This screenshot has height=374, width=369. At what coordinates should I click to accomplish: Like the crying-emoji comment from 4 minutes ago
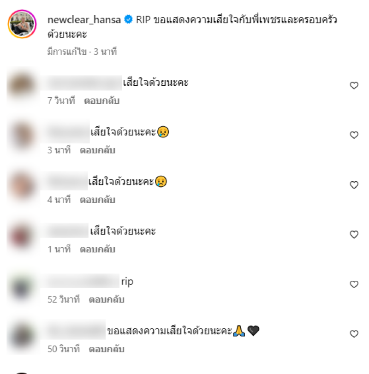(354, 185)
